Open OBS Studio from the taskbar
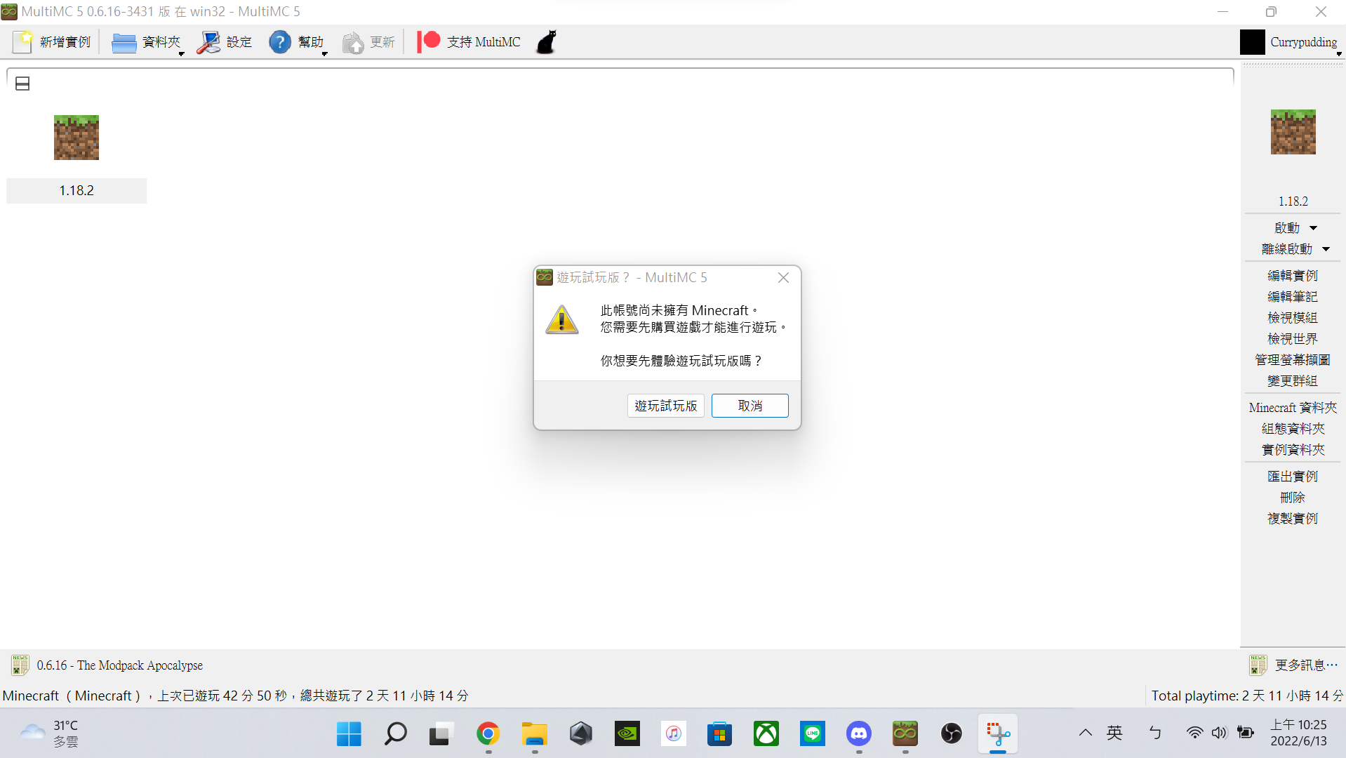The height and width of the screenshot is (758, 1346). pos(952,734)
